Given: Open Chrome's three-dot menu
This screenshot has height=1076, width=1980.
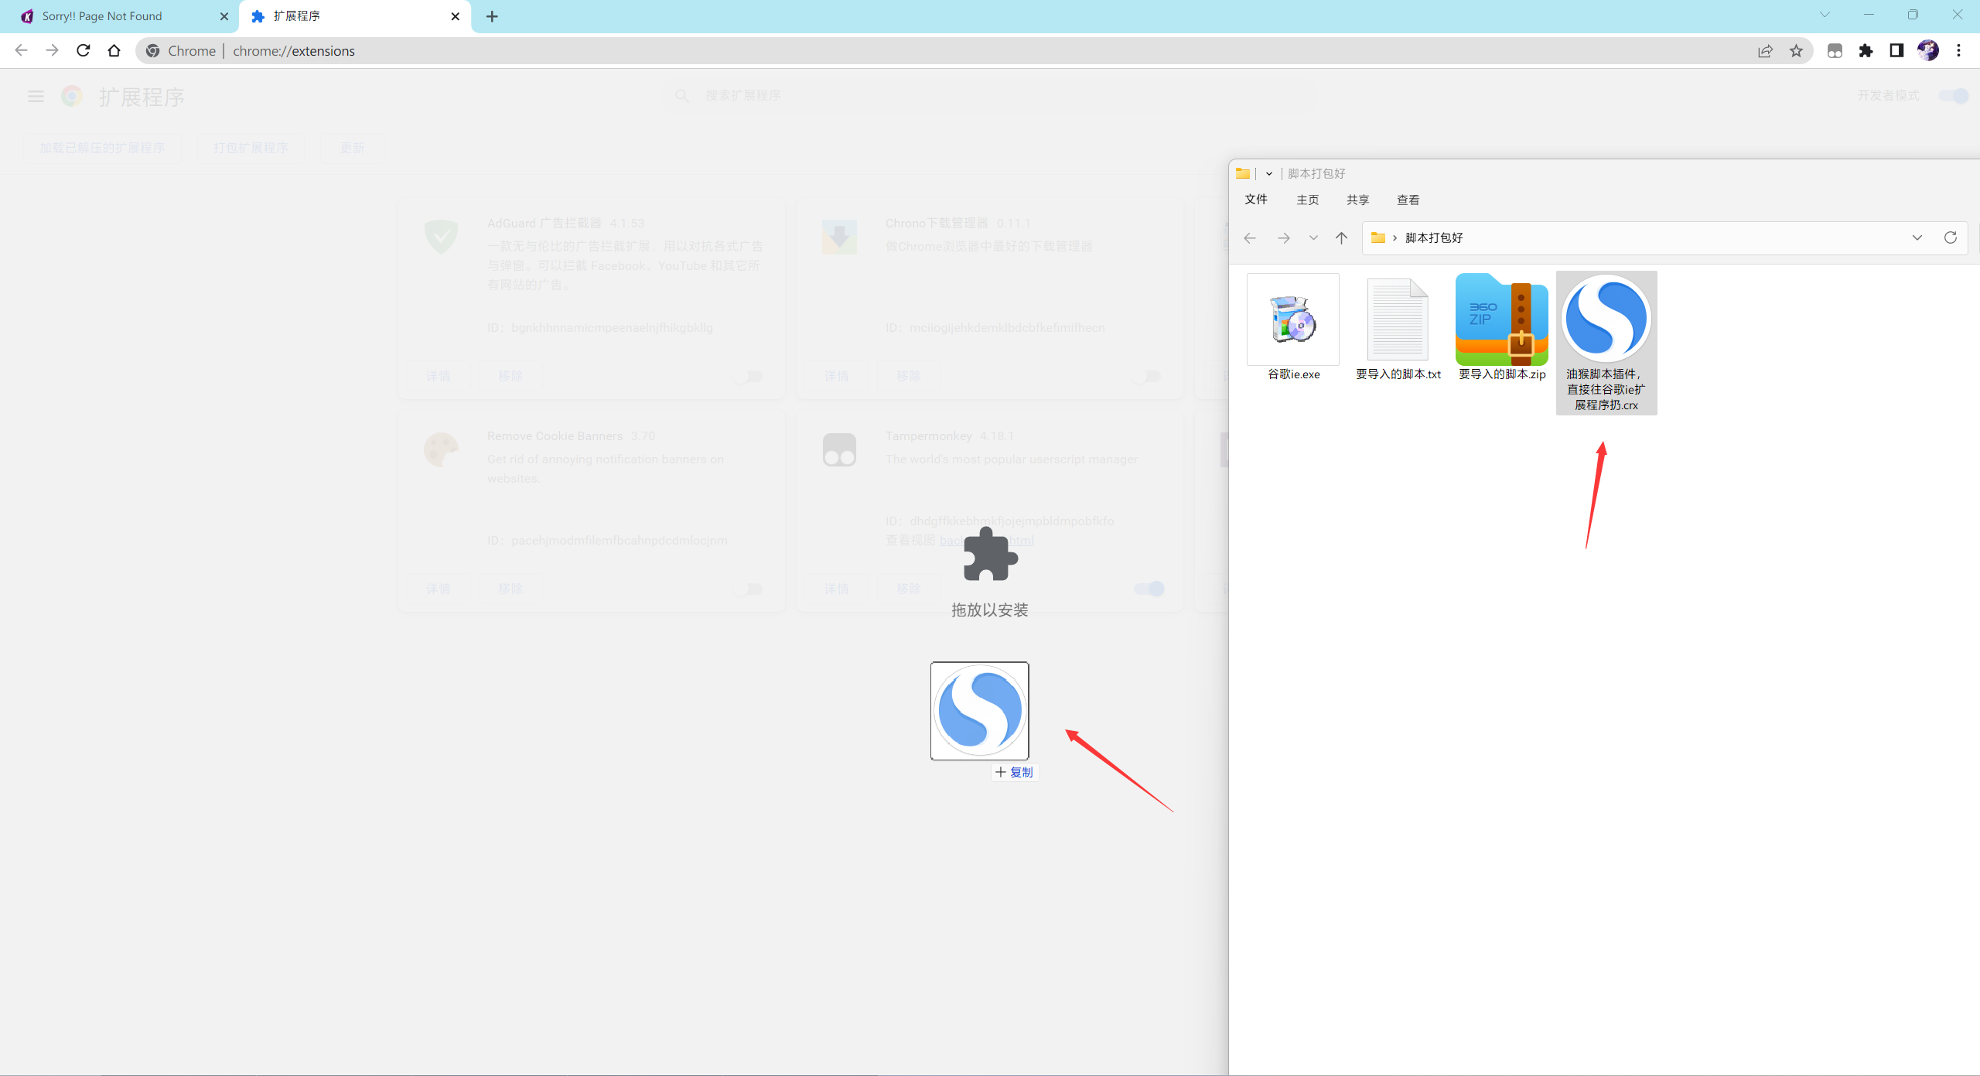Looking at the screenshot, I should click(x=1959, y=51).
